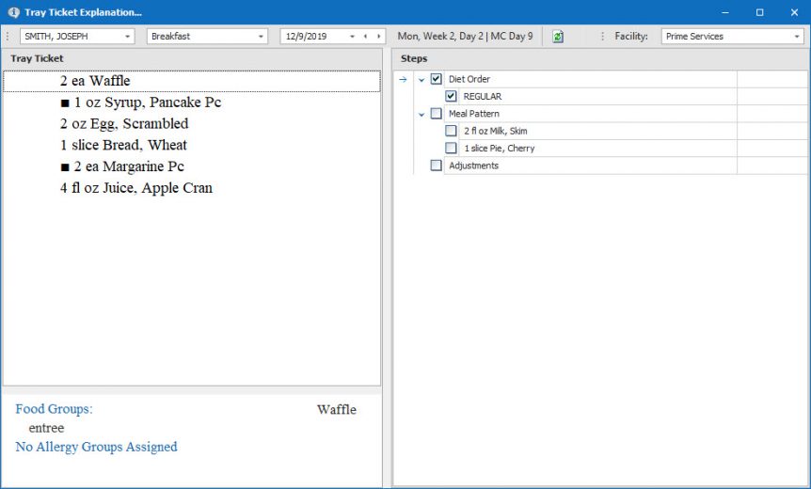This screenshot has width=811, height=489.
Task: Click the toolbar grip handle before patient name
Action: (x=8, y=37)
